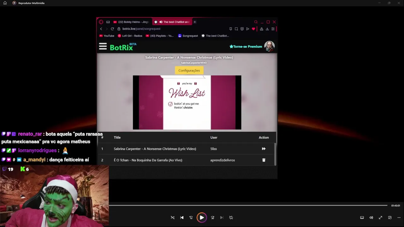Screen dimensions: 404x227
Task: Delete the É O Tchan song from queue
Action: 264,160
